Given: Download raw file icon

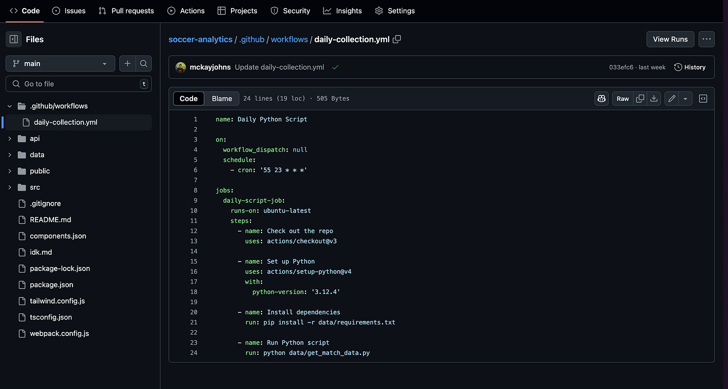Looking at the screenshot, I should (x=653, y=98).
